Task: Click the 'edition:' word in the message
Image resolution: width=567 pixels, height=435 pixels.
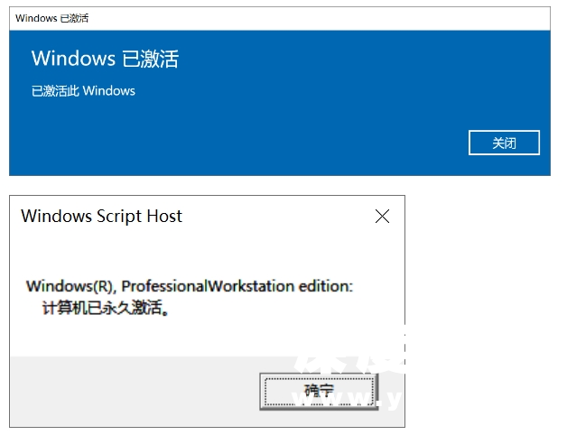Action: [325, 286]
